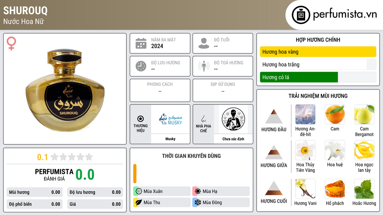The width and height of the screenshot is (383, 215).
Task: Click the spring flower icon beside Mùa Xuân
Action: pyautogui.click(x=139, y=191)
